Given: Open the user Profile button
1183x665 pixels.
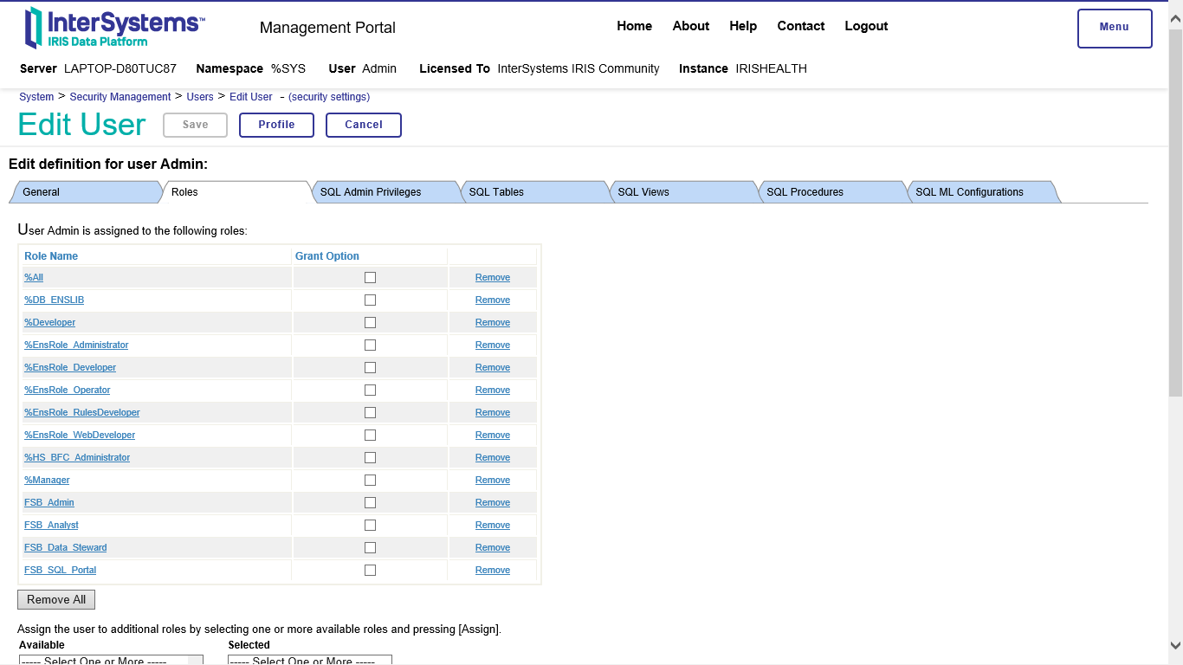Looking at the screenshot, I should [x=276, y=125].
